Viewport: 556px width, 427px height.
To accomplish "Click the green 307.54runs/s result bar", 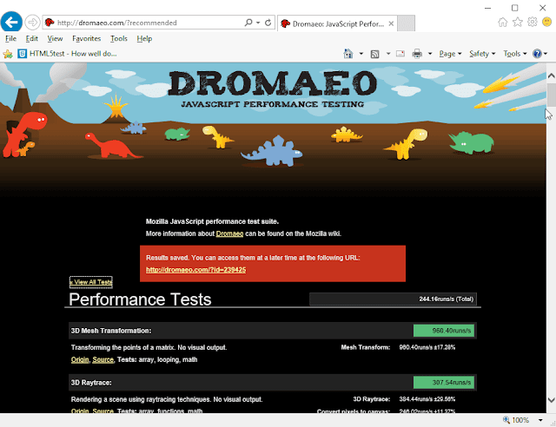I will [444, 383].
